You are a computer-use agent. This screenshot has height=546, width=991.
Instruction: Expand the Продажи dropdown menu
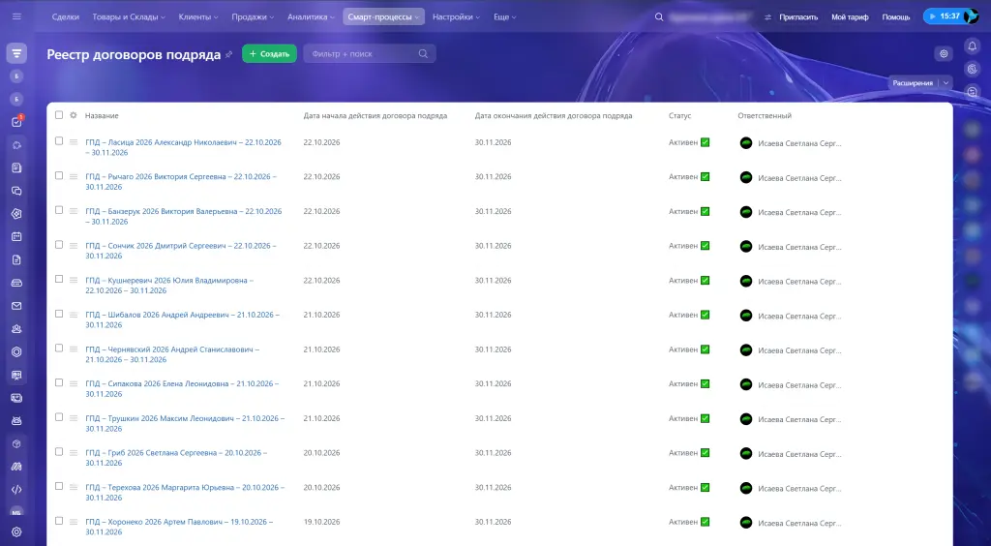click(253, 17)
